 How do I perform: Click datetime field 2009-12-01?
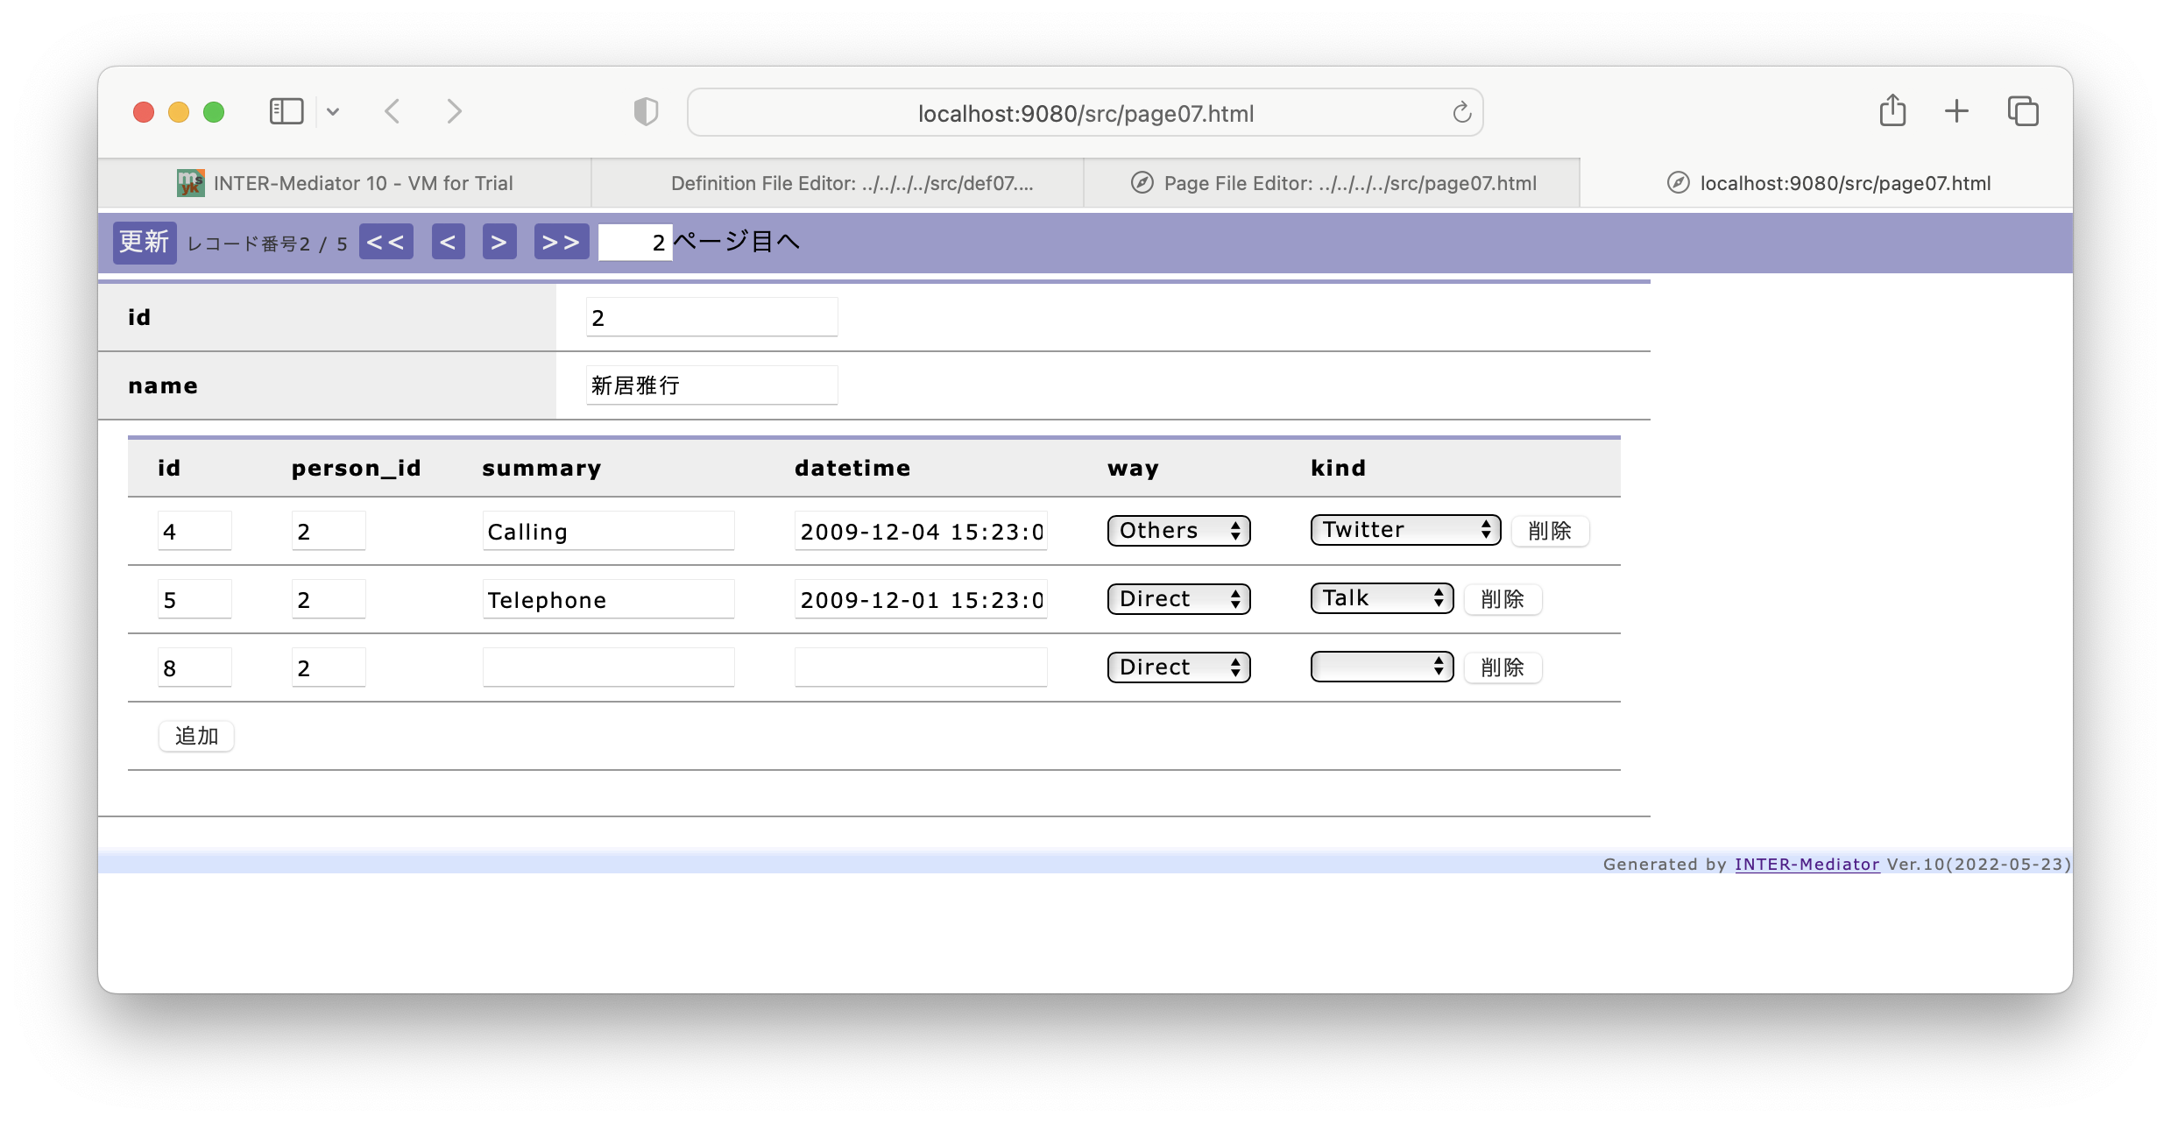pyautogui.click(x=921, y=599)
